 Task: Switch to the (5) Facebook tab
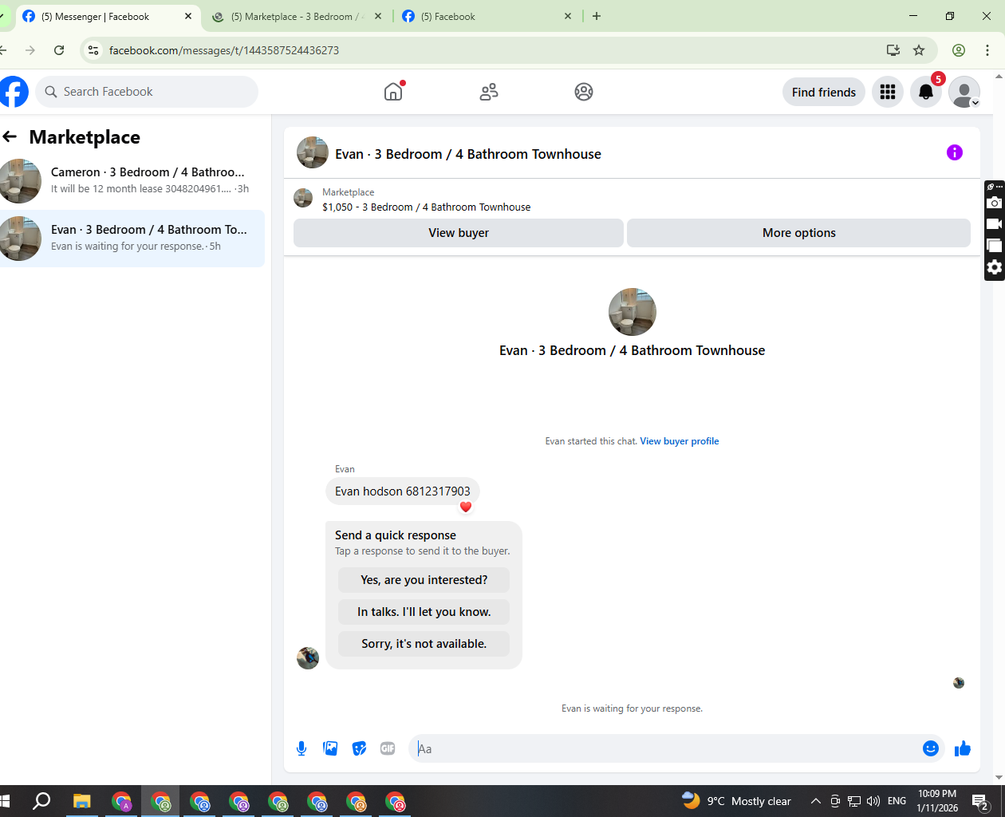[x=487, y=17]
